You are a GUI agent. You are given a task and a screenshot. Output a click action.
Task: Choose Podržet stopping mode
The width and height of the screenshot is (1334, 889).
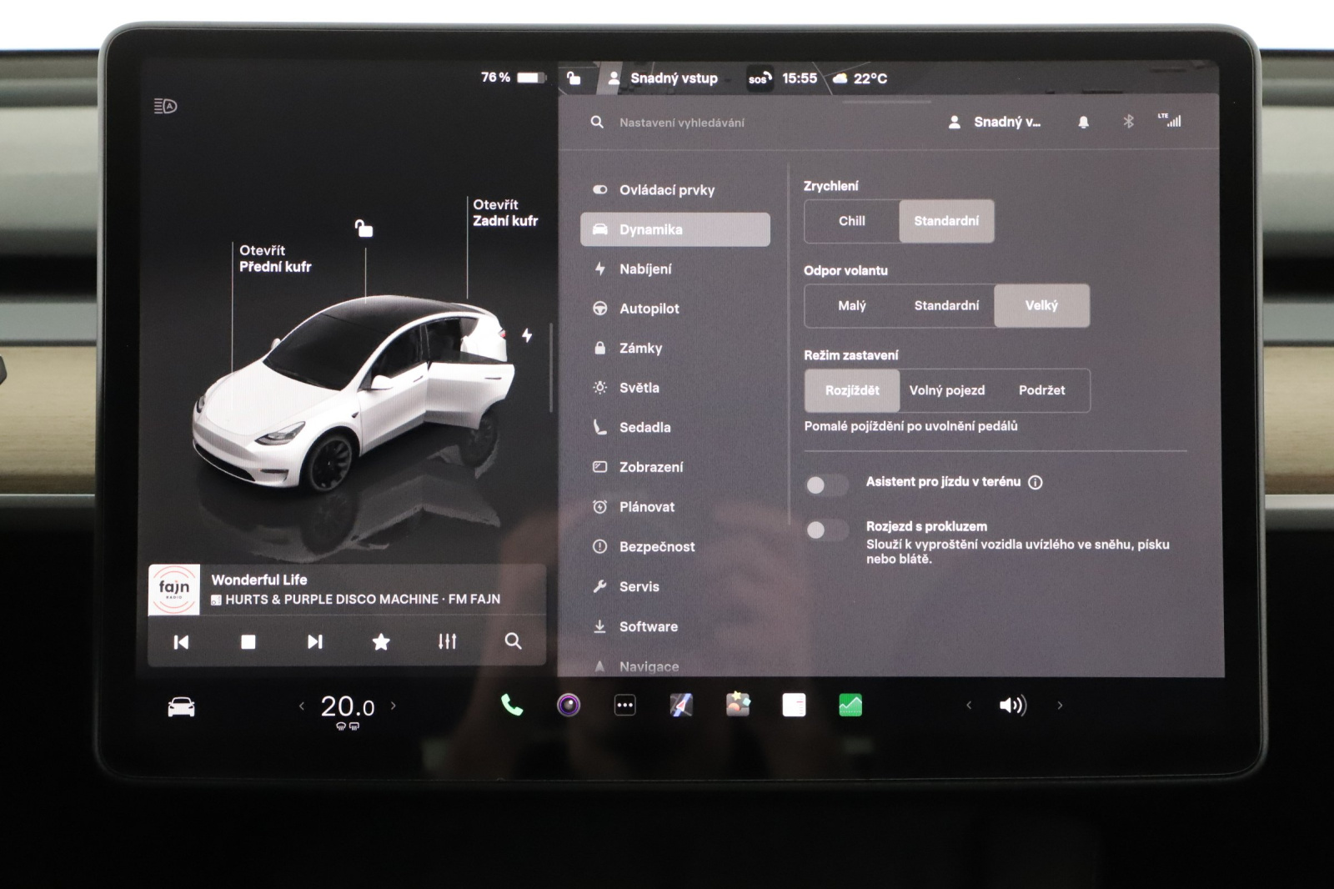pos(1041,390)
